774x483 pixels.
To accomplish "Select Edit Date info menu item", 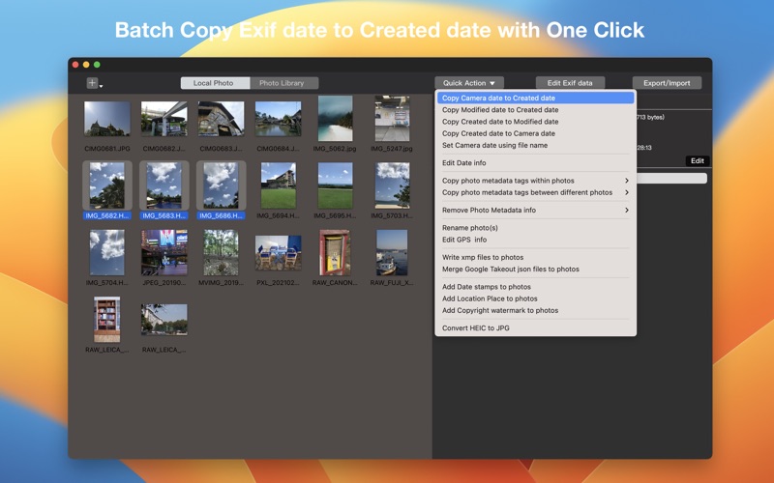I will 535,163.
